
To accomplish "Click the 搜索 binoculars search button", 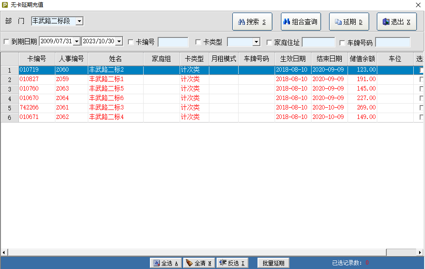I will [x=252, y=22].
